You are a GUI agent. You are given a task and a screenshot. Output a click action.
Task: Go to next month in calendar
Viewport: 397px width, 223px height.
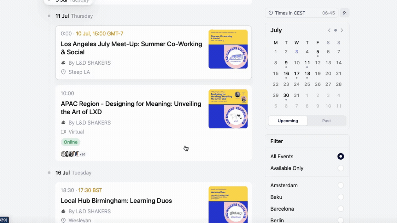click(x=342, y=30)
